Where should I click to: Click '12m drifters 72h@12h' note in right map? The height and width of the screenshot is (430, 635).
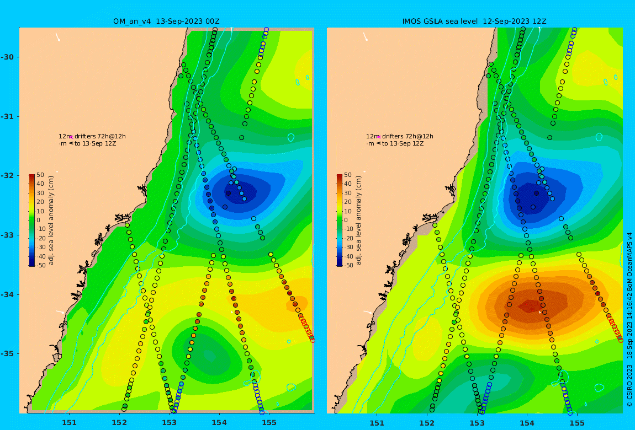click(400, 137)
